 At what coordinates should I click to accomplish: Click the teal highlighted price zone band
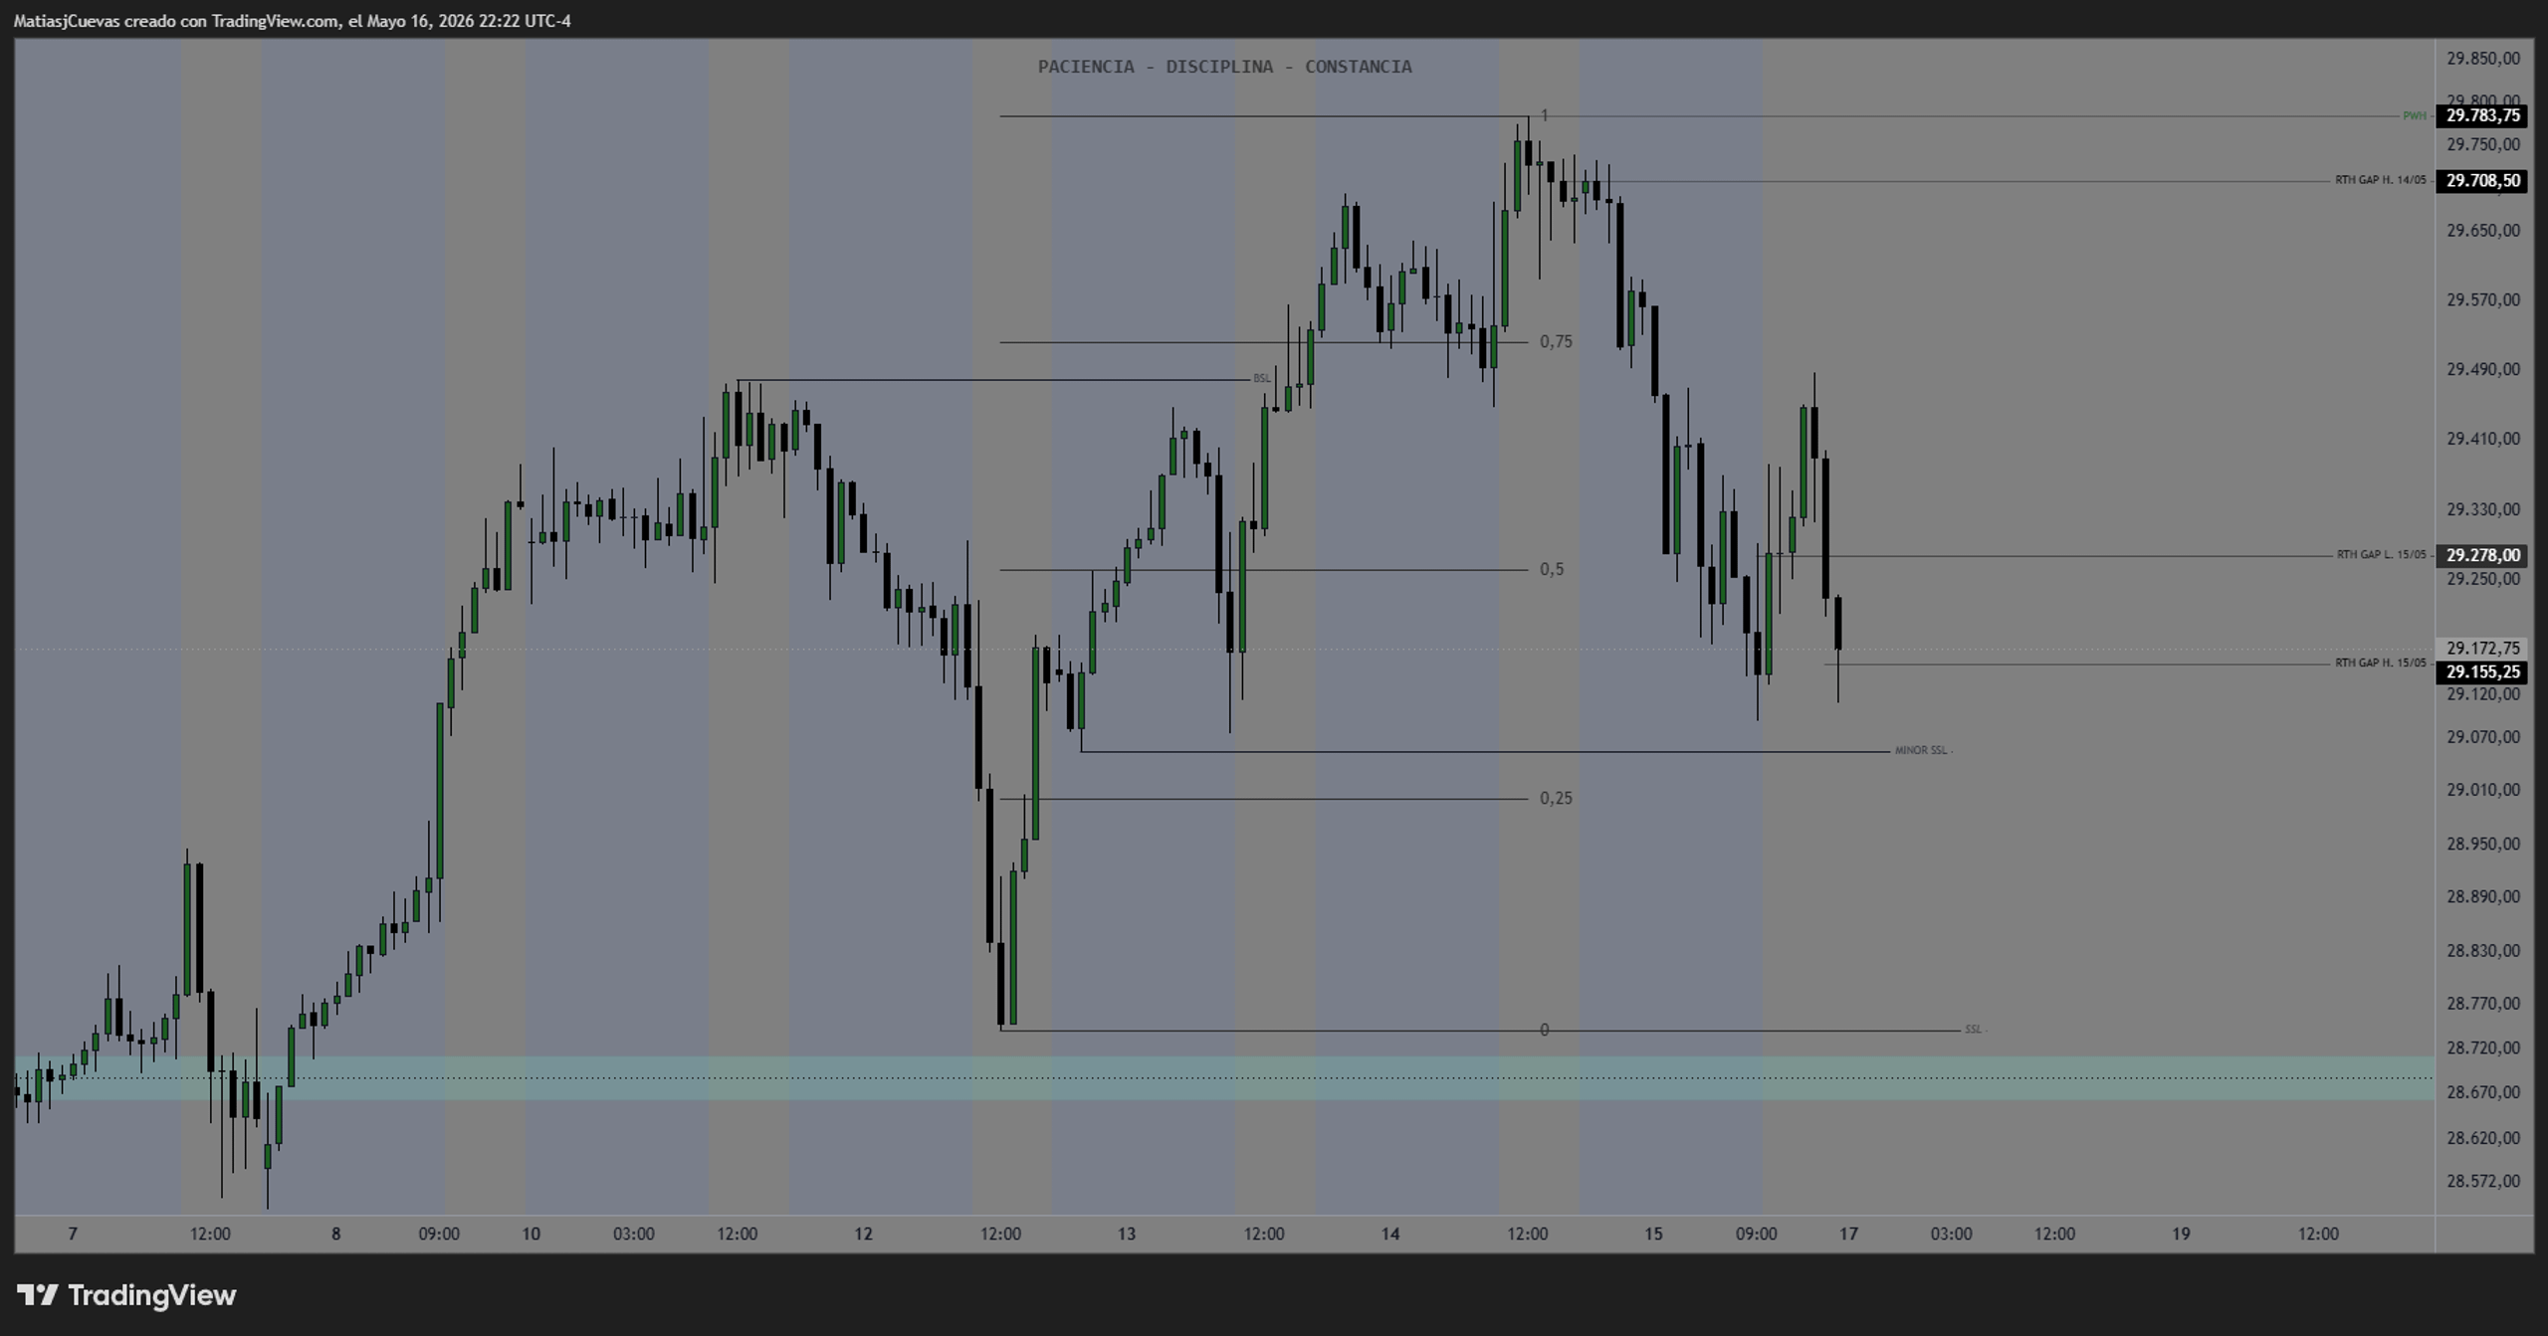pyautogui.click(x=1224, y=1077)
